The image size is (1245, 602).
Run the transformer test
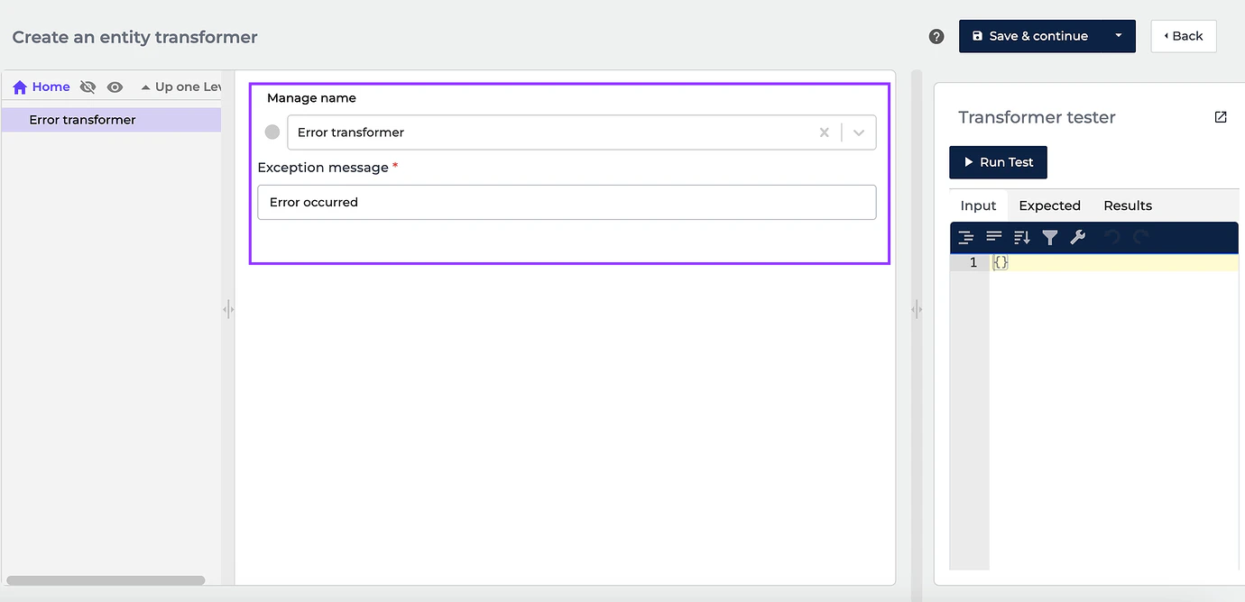[998, 162]
